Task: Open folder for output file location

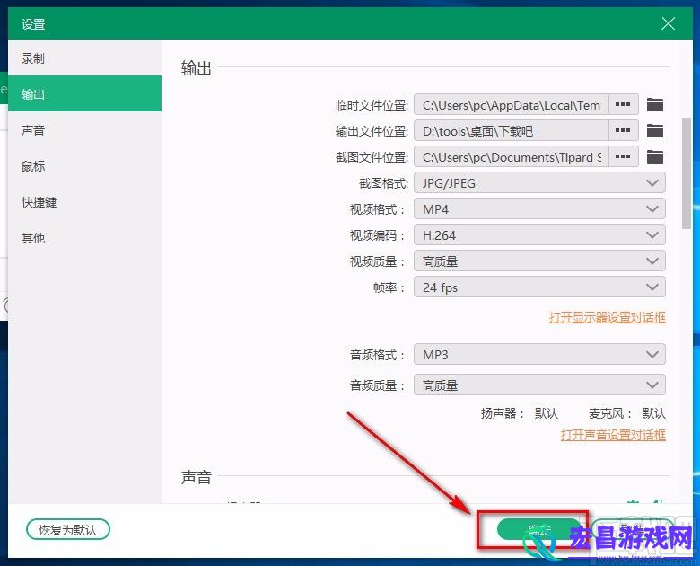Action: click(x=655, y=130)
